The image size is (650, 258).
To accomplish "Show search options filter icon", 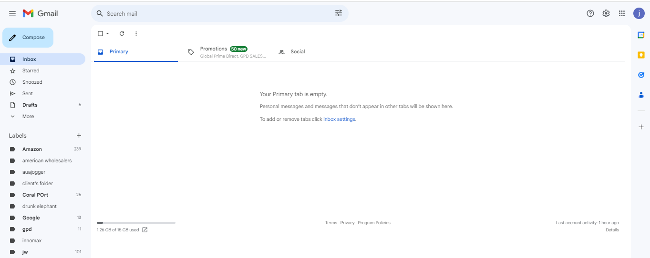I will 339,13.
